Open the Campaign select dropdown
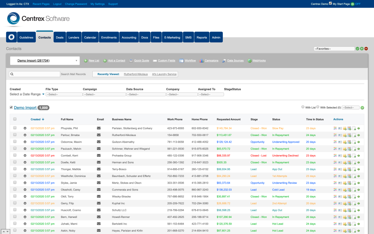The height and width of the screenshot is (234, 374). (x=104, y=95)
